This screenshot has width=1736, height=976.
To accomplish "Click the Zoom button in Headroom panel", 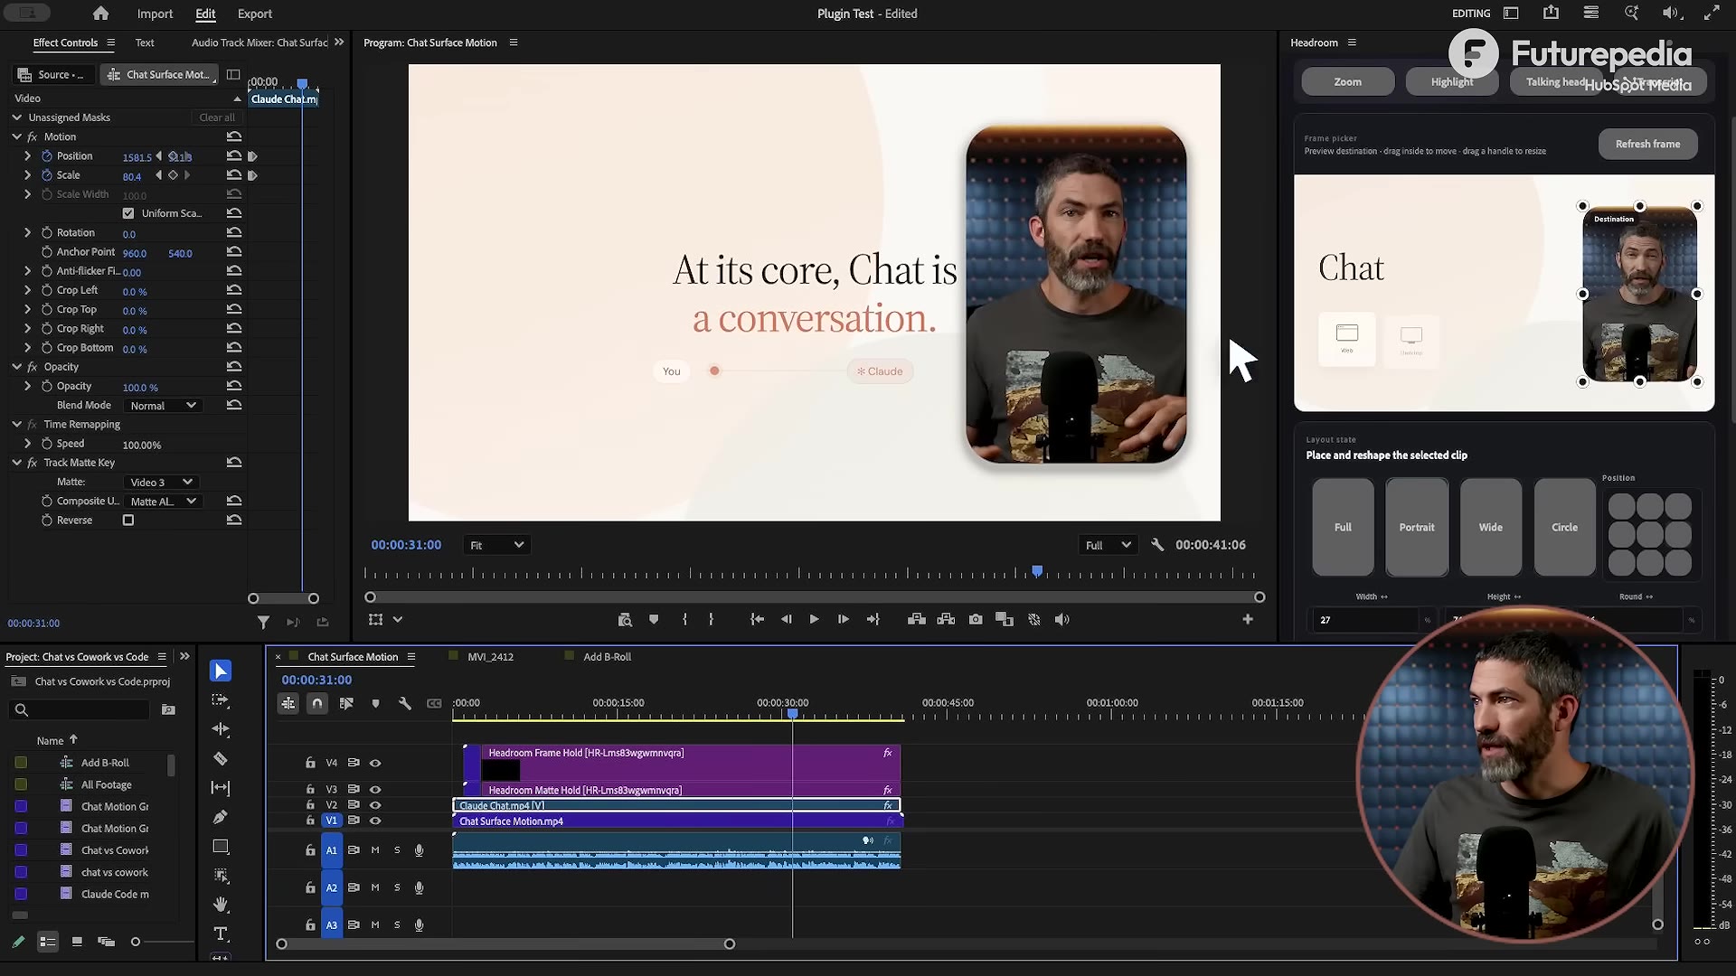I will pos(1347,81).
